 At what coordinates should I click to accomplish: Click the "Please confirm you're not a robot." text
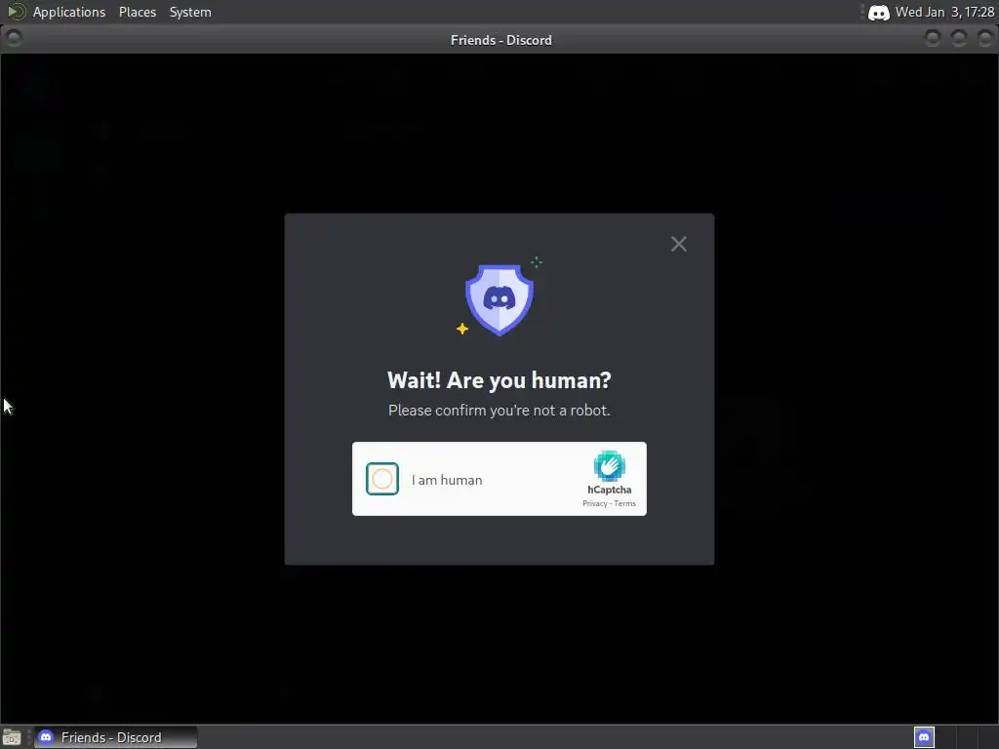pyautogui.click(x=499, y=411)
